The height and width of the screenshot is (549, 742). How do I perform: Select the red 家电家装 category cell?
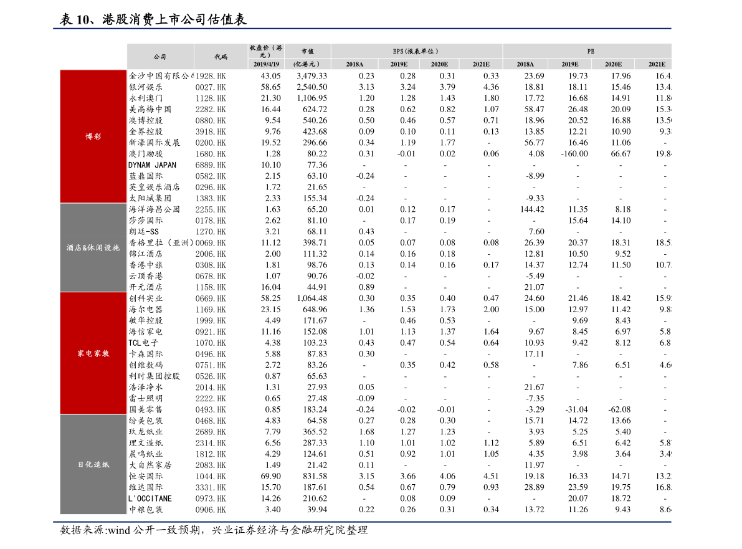(x=93, y=352)
